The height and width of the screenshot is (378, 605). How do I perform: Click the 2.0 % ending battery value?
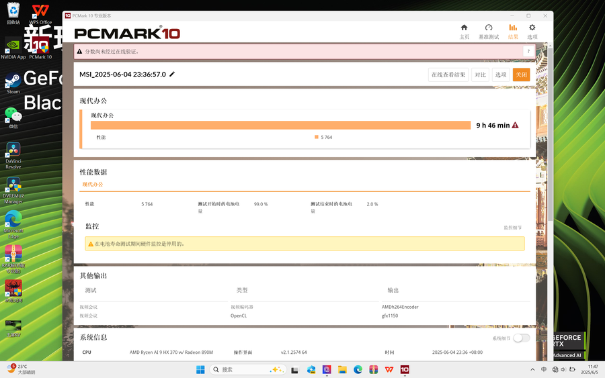[372, 204]
